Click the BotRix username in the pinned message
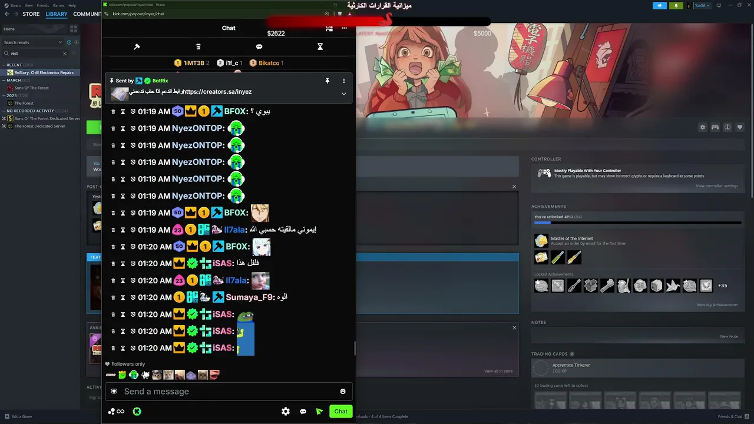754x424 pixels. [160, 81]
